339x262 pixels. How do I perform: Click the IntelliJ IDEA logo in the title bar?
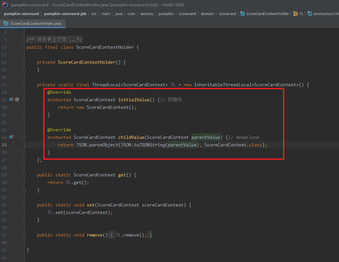pyautogui.click(x=5, y=5)
